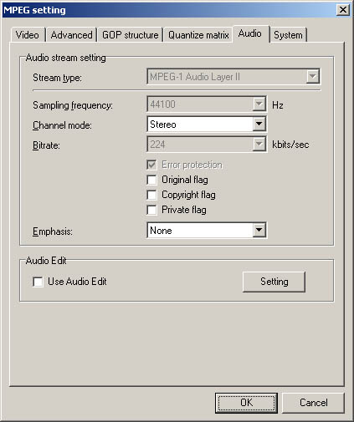The height and width of the screenshot is (422, 354).
Task: Click the Audio tab
Action: [x=250, y=33]
